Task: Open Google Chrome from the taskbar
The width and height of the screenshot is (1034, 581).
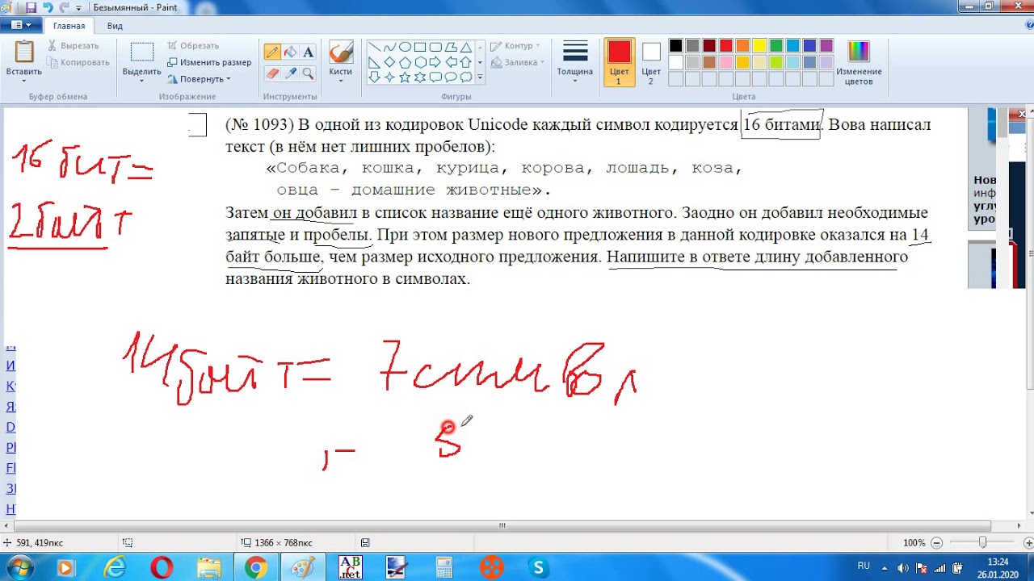Action: [256, 567]
